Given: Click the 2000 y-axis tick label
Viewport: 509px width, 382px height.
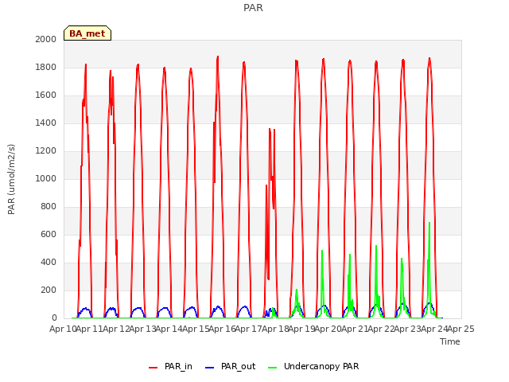Looking at the screenshot, I should (x=46, y=39).
